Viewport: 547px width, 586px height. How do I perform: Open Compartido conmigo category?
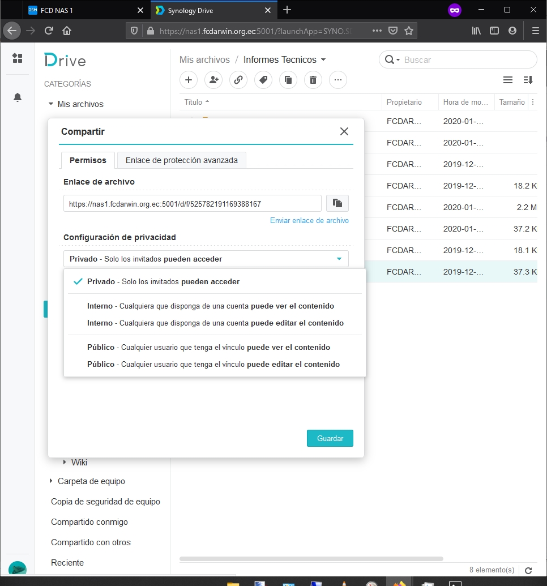pos(89,521)
